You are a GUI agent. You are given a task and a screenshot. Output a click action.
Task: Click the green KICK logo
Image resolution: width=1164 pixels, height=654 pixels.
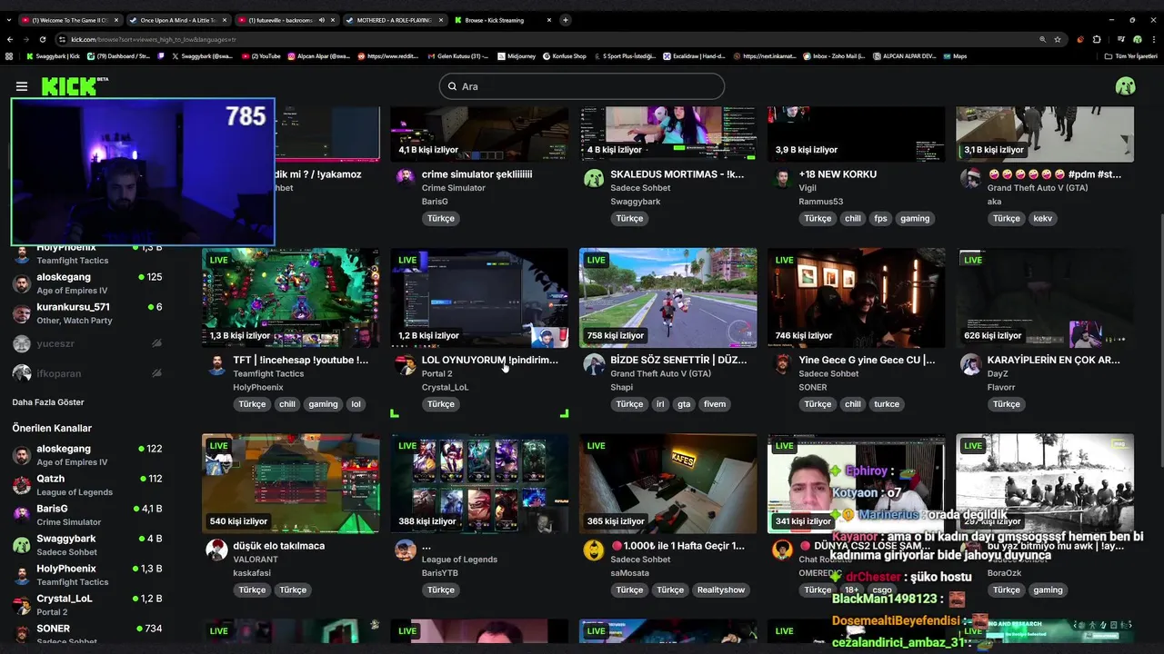click(x=71, y=86)
